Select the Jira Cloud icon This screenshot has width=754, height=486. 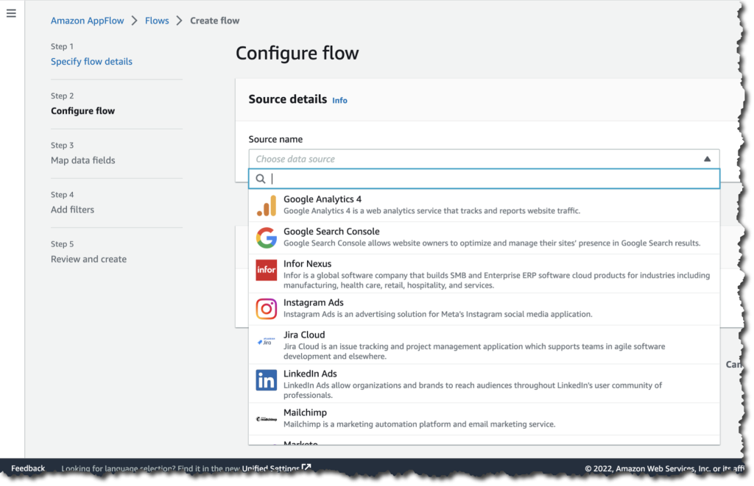pos(266,340)
